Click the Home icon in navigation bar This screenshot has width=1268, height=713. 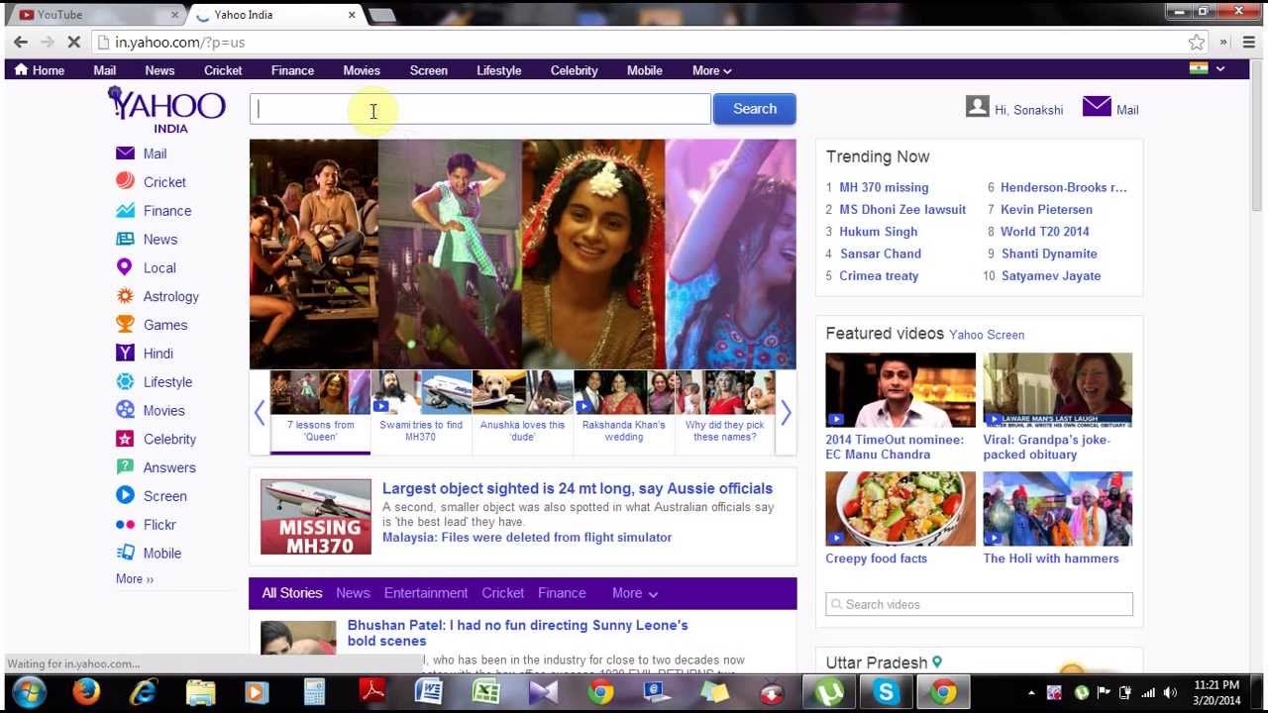pyautogui.click(x=21, y=69)
